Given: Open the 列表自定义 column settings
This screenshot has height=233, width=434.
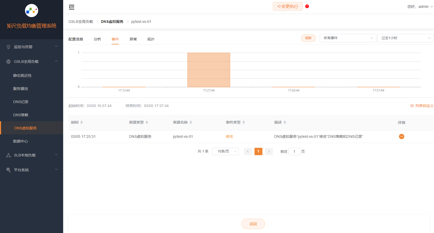Looking at the screenshot, I should tap(422, 106).
